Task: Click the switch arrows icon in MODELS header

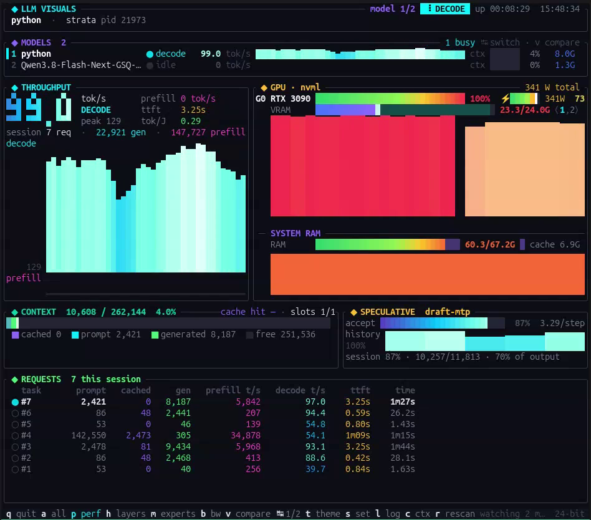Action: point(484,42)
